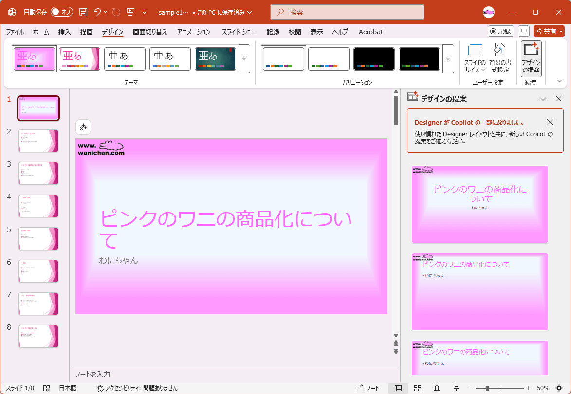This screenshot has width=571, height=394.
Task: Open the Slide Size (スライドのサイズ) tool
Action: coord(475,58)
